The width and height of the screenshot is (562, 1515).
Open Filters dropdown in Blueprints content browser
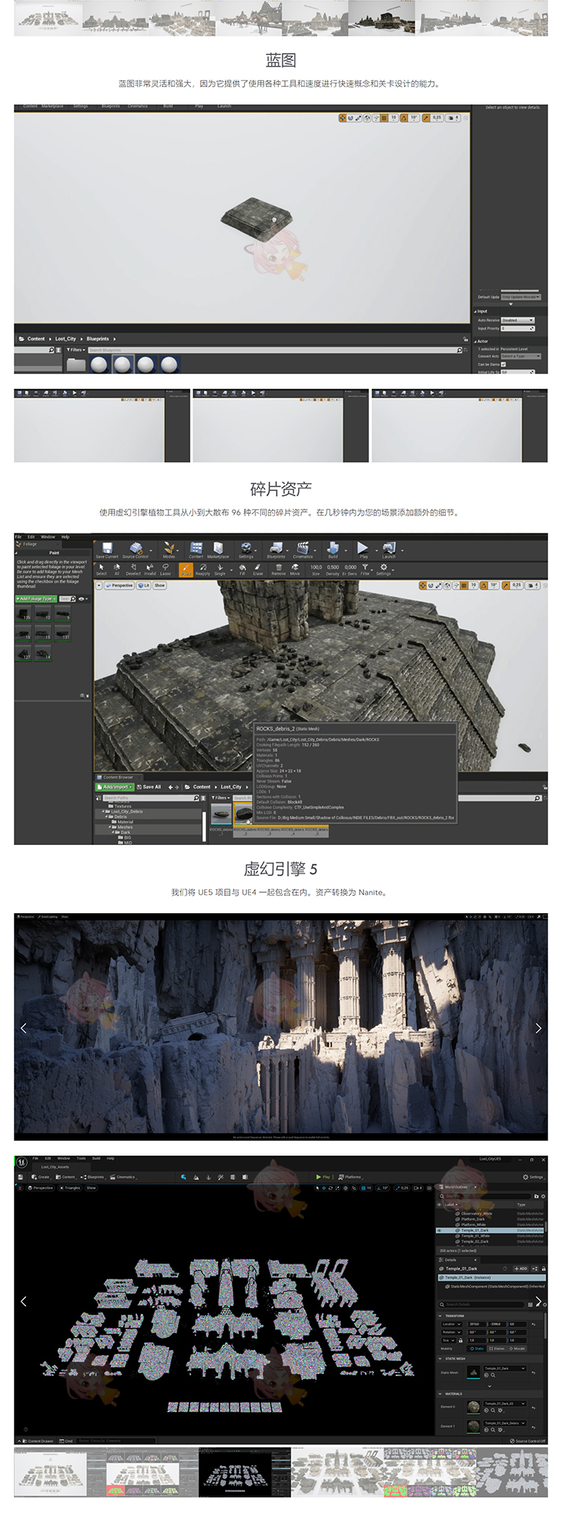click(75, 350)
